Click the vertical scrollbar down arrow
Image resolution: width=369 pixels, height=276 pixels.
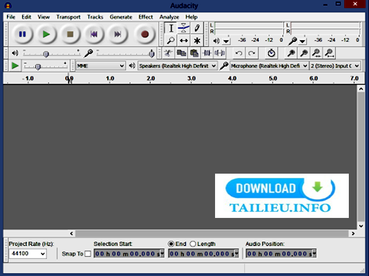[361, 226]
